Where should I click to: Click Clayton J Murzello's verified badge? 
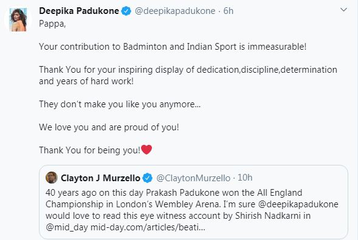click(x=148, y=178)
